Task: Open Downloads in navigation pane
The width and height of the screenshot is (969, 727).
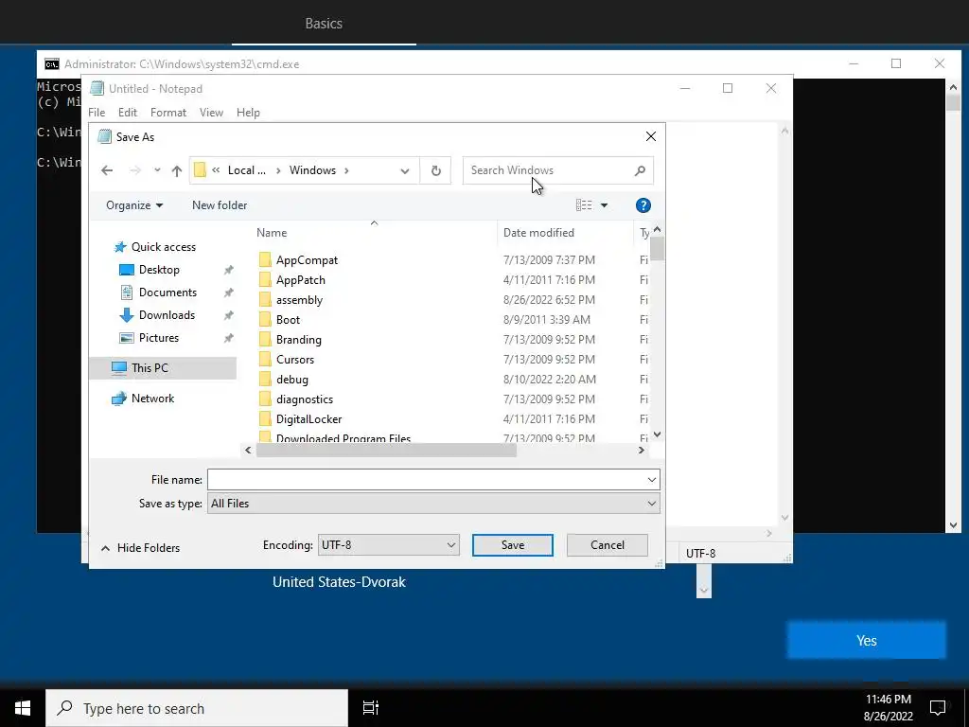Action: (x=167, y=315)
